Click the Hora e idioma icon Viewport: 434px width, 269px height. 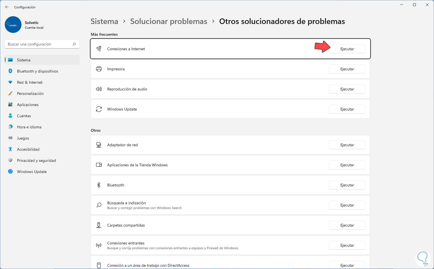tap(10, 127)
